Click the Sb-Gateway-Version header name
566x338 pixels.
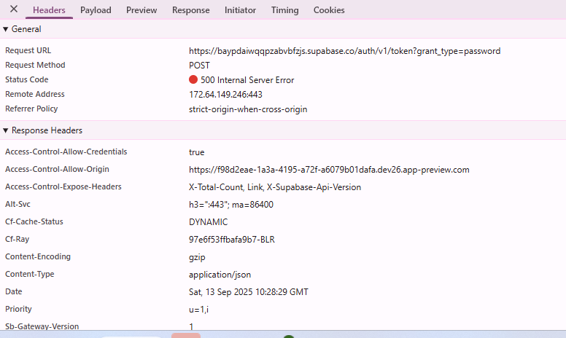pyautogui.click(x=42, y=326)
